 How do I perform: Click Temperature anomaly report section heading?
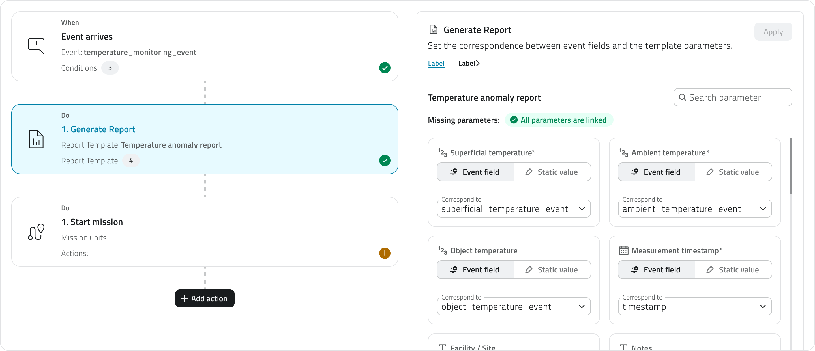tap(484, 97)
